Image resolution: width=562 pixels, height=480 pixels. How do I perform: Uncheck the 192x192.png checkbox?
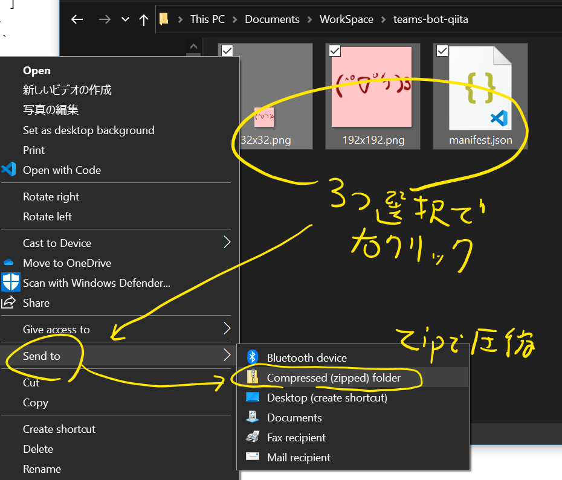pos(335,51)
